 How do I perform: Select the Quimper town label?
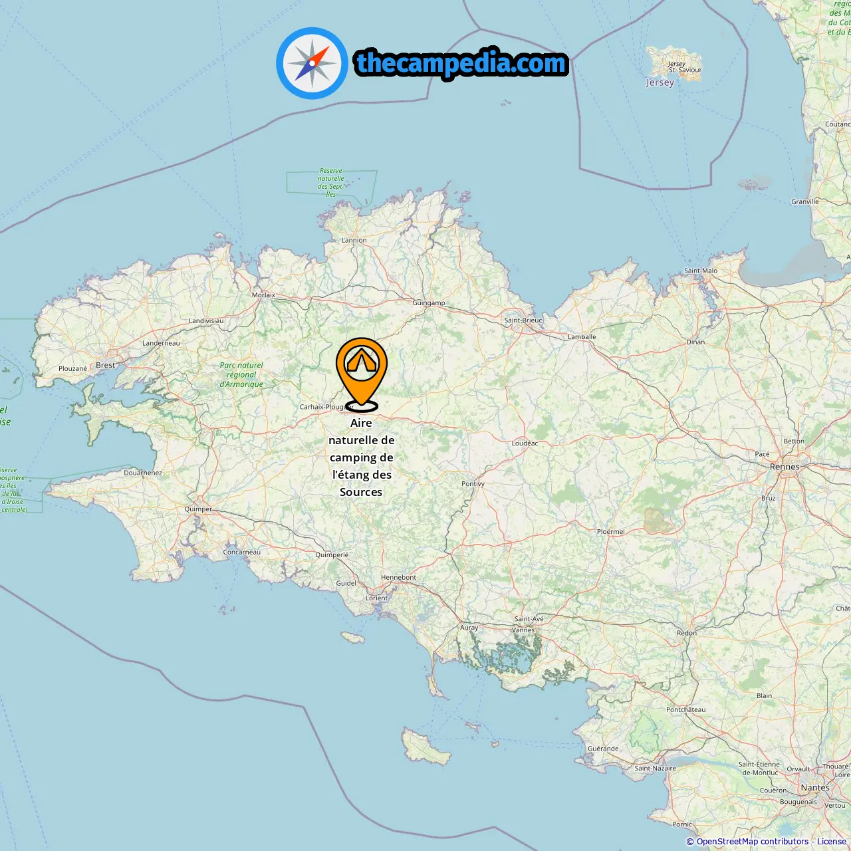[x=198, y=509]
